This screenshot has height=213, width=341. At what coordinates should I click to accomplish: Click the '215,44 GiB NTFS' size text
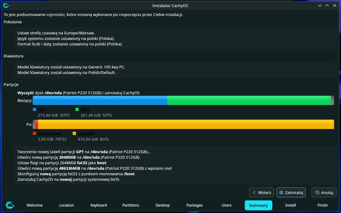click(54, 115)
